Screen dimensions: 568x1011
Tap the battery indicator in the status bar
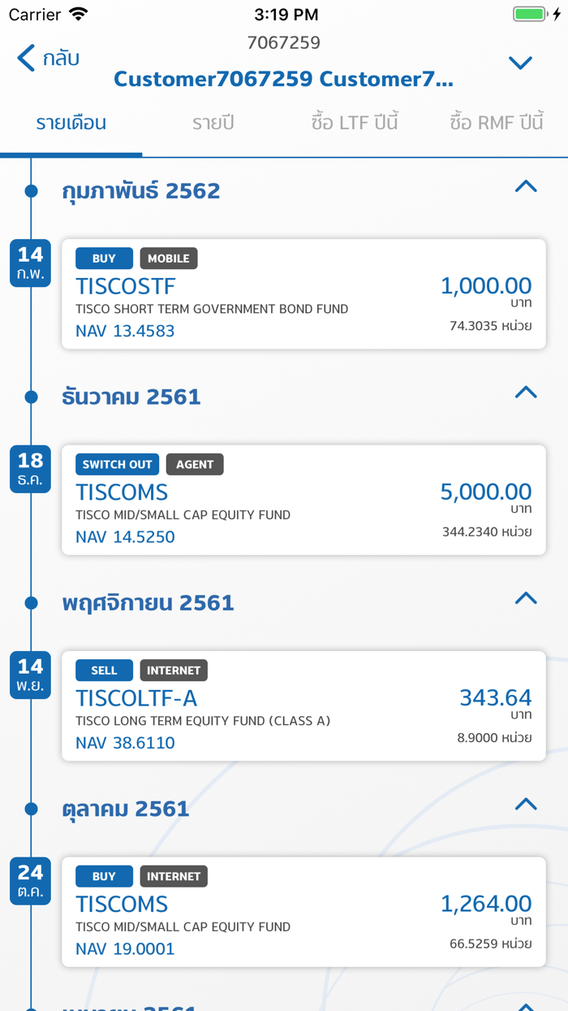click(531, 13)
